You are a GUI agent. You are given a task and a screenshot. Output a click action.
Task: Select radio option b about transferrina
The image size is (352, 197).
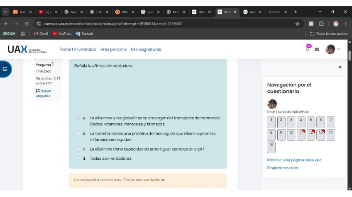click(x=78, y=134)
